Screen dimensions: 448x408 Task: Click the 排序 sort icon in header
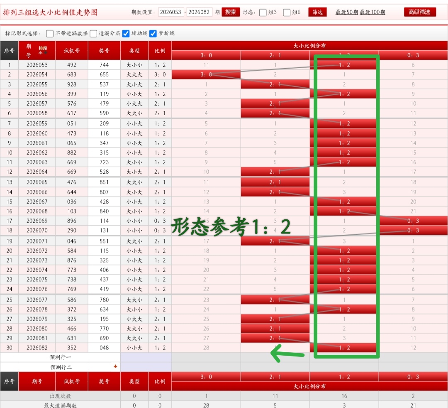point(43,50)
